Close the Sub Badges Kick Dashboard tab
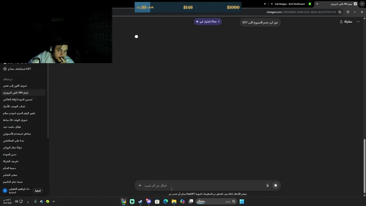The image size is (366, 206). pyautogui.click(x=272, y=4)
